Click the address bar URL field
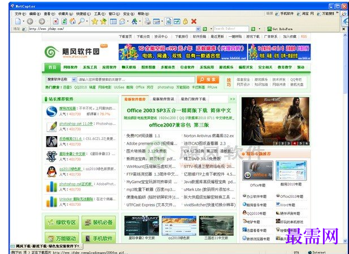The width and height of the screenshot is (349, 254). point(112,29)
